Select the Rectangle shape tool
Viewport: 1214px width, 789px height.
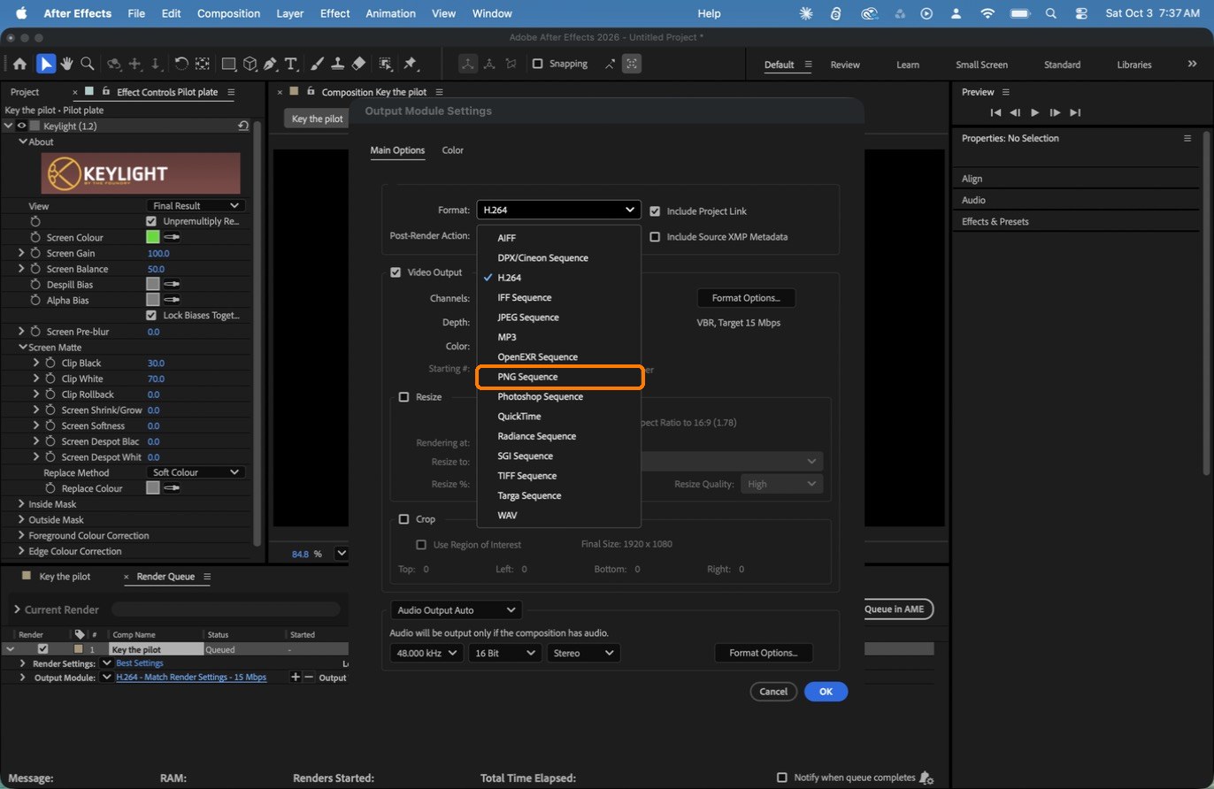tap(228, 64)
